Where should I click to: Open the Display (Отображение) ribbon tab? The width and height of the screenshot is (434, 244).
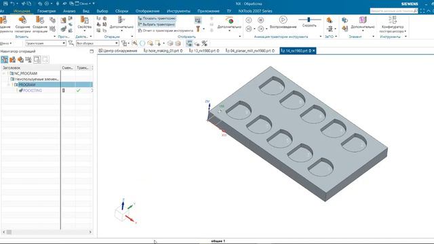pos(148,11)
